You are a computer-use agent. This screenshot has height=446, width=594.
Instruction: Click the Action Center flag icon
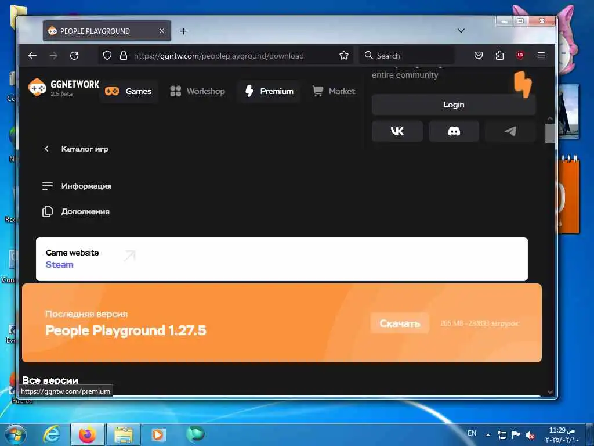click(x=516, y=435)
